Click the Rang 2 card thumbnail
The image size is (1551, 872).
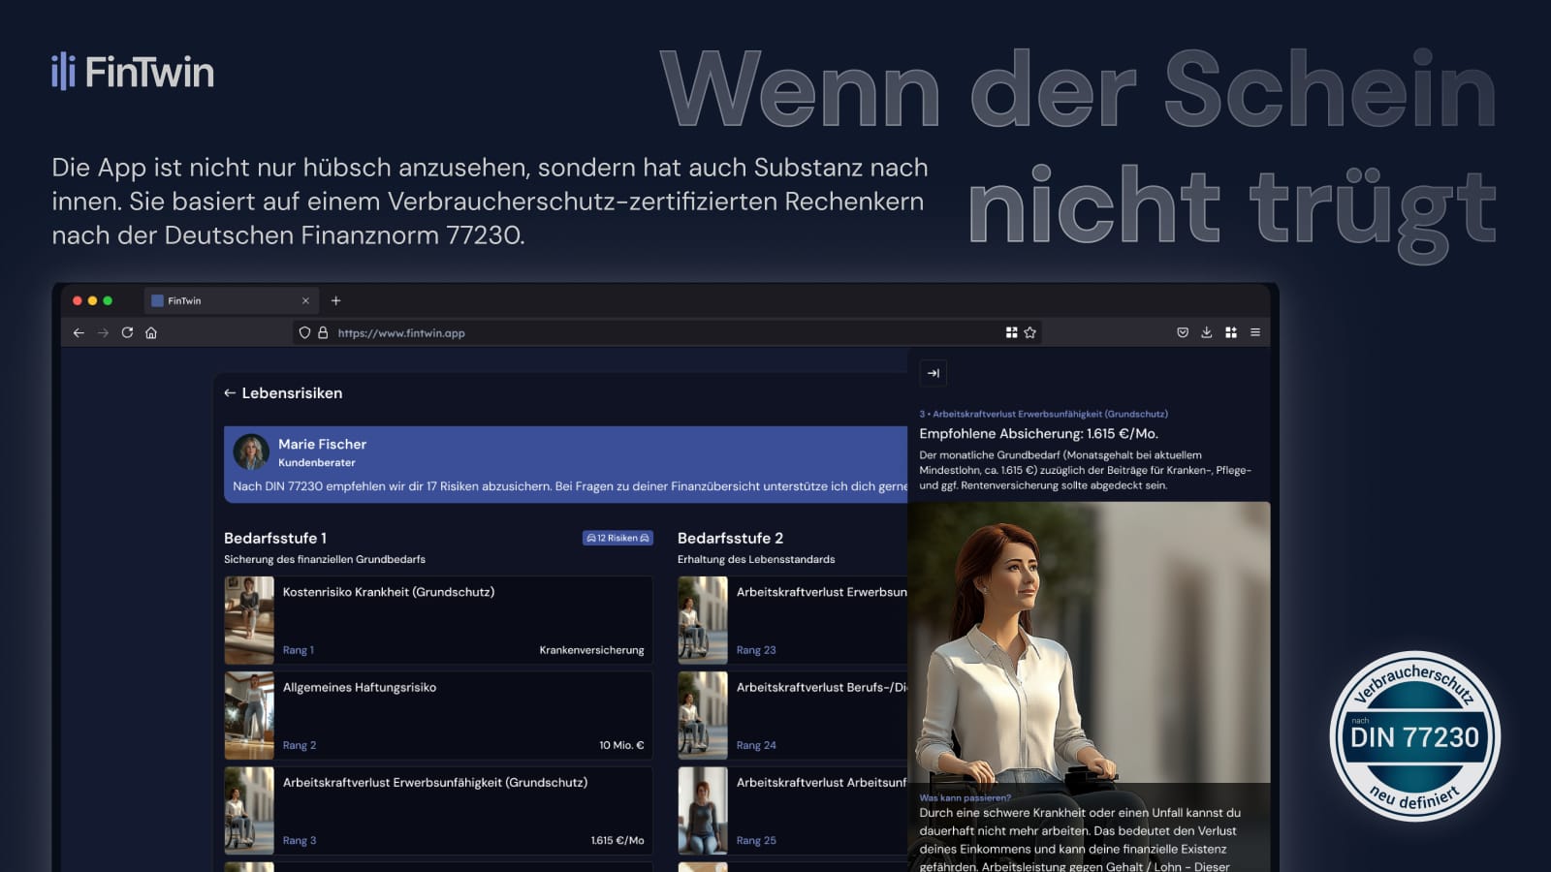[249, 715]
